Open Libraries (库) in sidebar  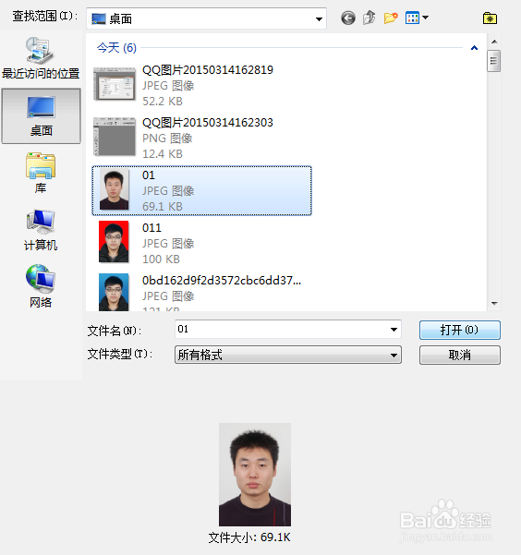click(41, 174)
